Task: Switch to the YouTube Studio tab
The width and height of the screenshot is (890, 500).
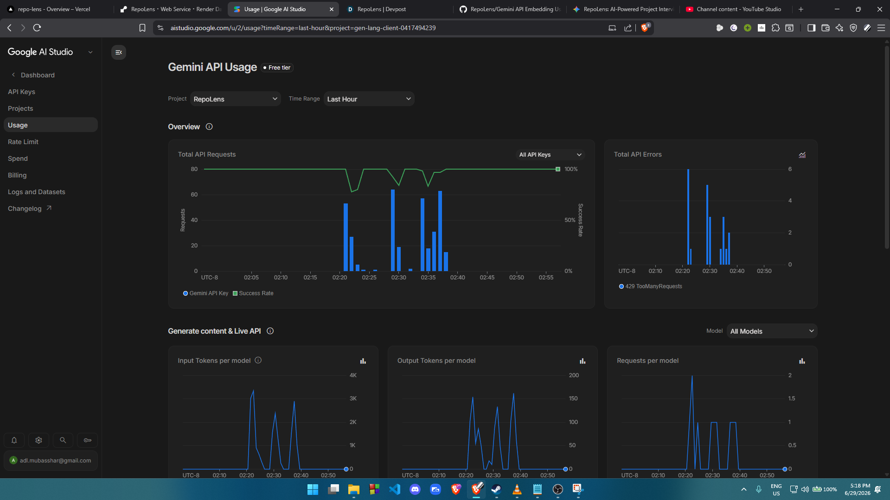Action: click(x=736, y=9)
